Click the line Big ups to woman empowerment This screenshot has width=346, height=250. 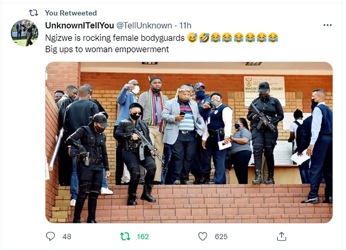[x=107, y=49]
